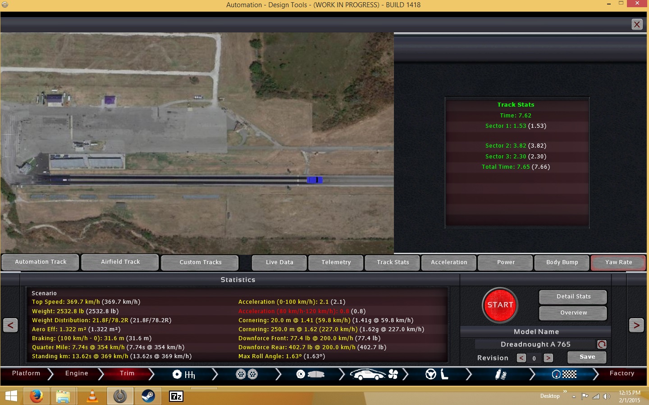Open the network signal tray icon
The image size is (649, 405).
click(x=596, y=396)
